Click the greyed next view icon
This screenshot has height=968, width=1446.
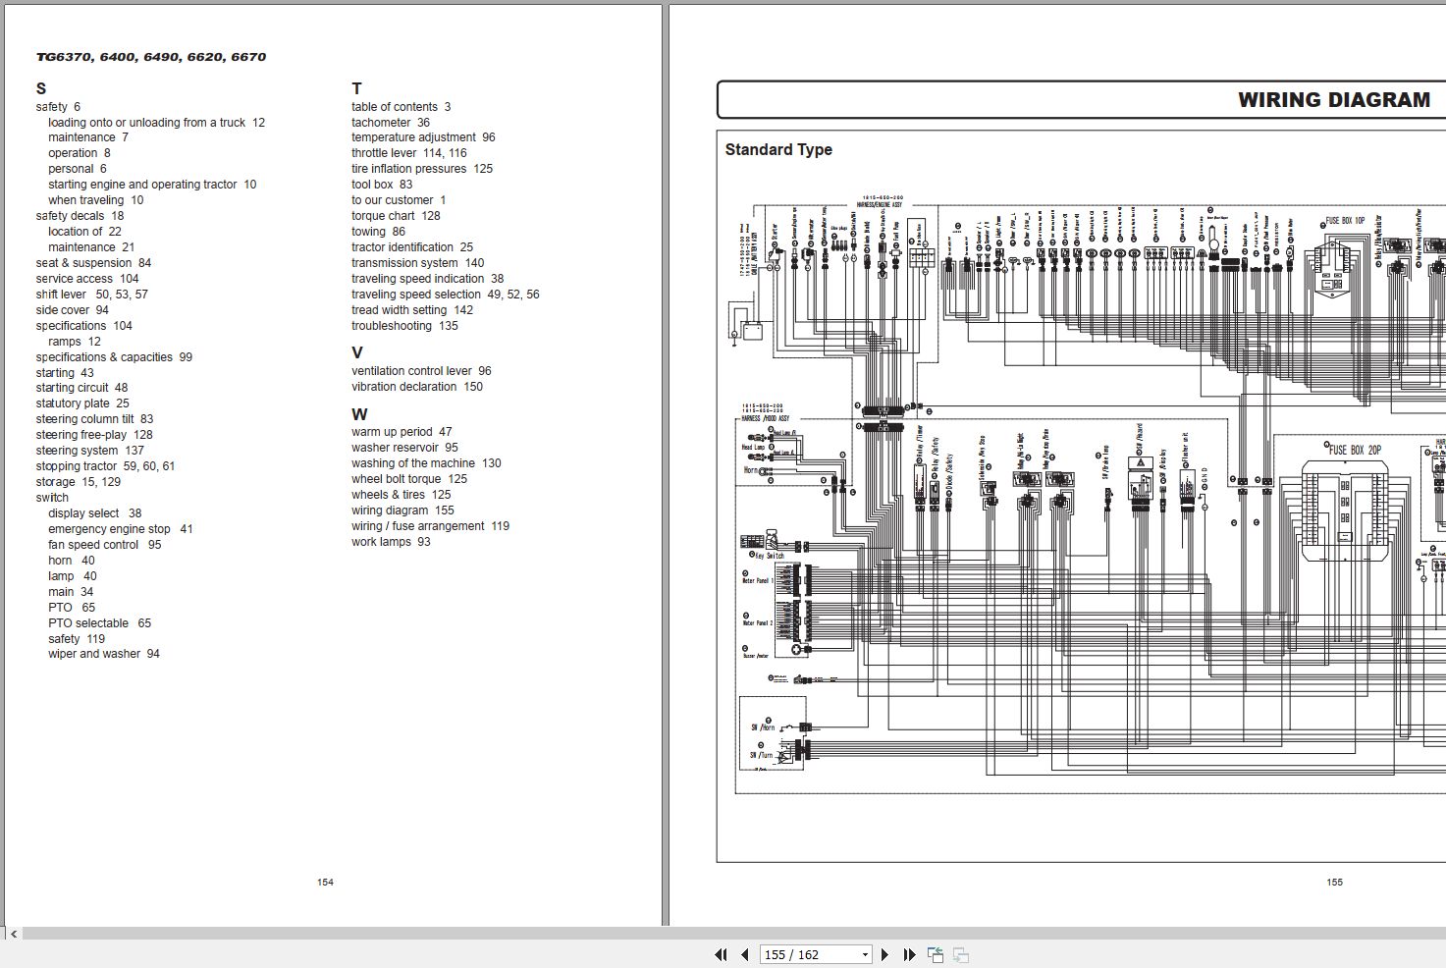tap(960, 954)
